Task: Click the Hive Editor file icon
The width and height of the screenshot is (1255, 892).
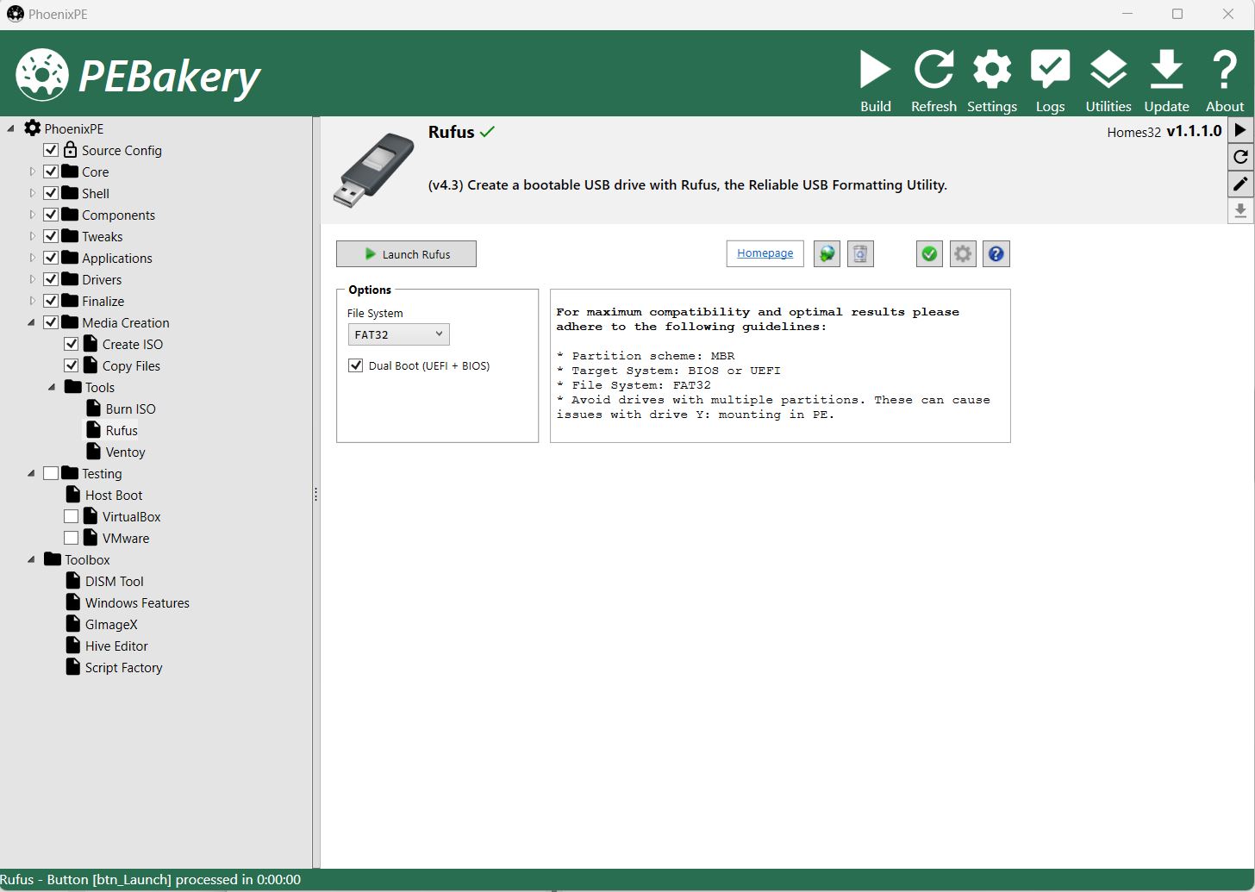Action: tap(73, 646)
